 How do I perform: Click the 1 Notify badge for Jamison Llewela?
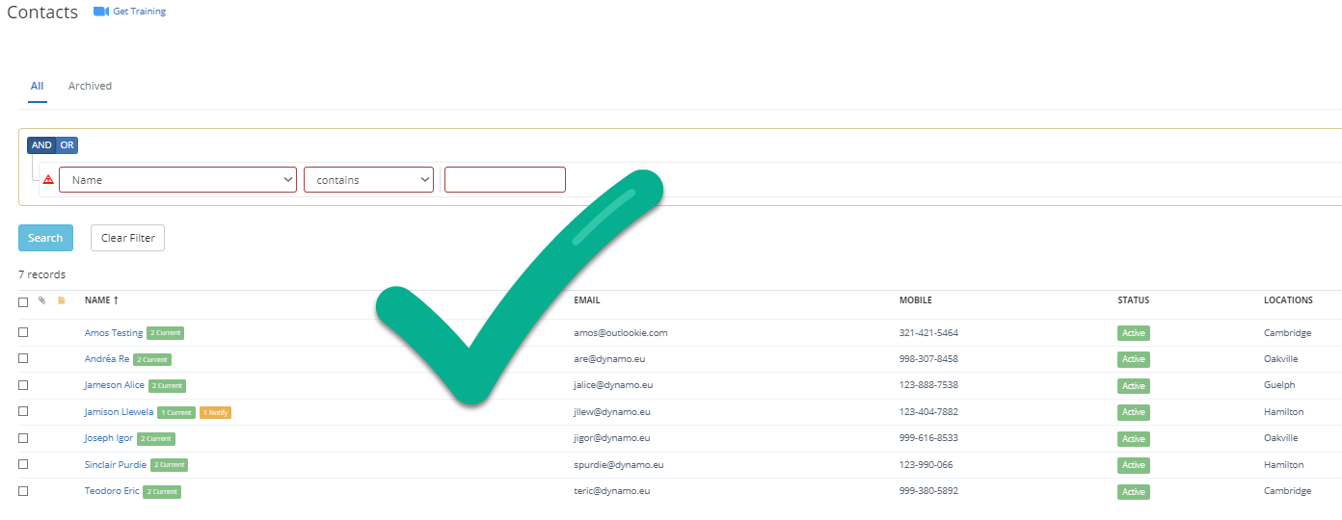(x=215, y=412)
